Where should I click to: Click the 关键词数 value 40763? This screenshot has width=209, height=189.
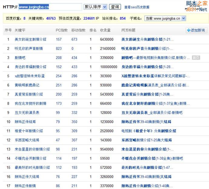pos(51,18)
